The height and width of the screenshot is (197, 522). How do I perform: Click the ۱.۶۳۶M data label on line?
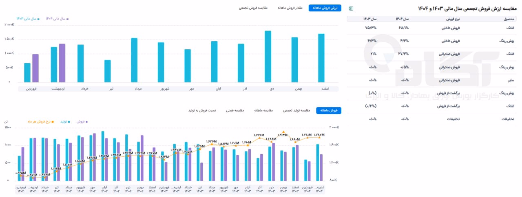[x=212, y=141]
